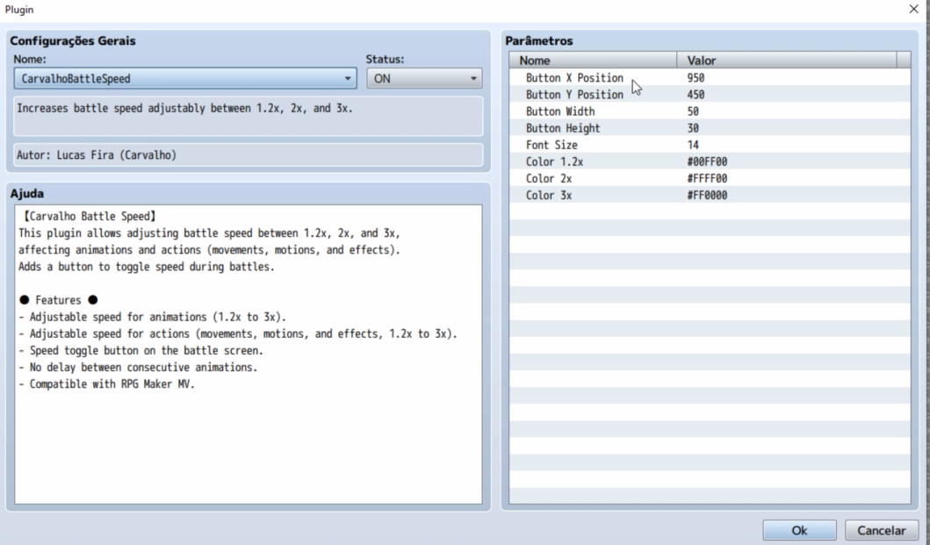Open the Status dropdown showing ON
The height and width of the screenshot is (545, 930).
tap(424, 78)
